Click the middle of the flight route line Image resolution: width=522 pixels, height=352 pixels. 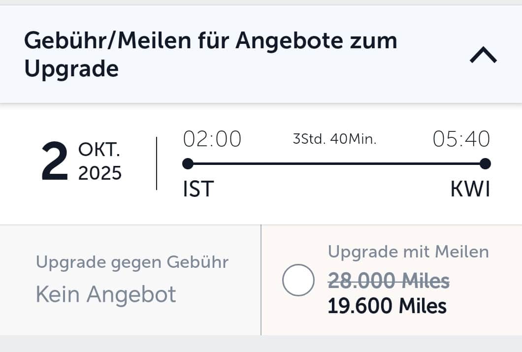(336, 163)
